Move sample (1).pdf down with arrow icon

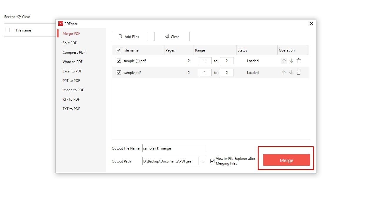291,60
